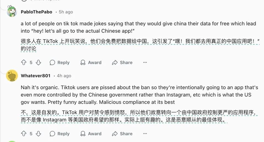Open Whatever801's user profile link
The height and width of the screenshot is (142, 264).
tap(35, 76)
